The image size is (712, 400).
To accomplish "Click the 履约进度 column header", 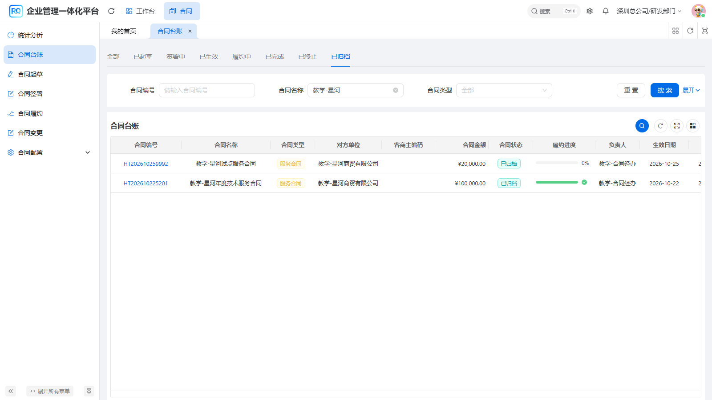I will [564, 145].
